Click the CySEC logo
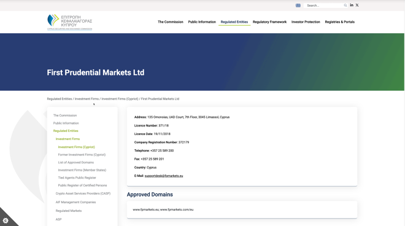The height and width of the screenshot is (226, 405). point(69,22)
